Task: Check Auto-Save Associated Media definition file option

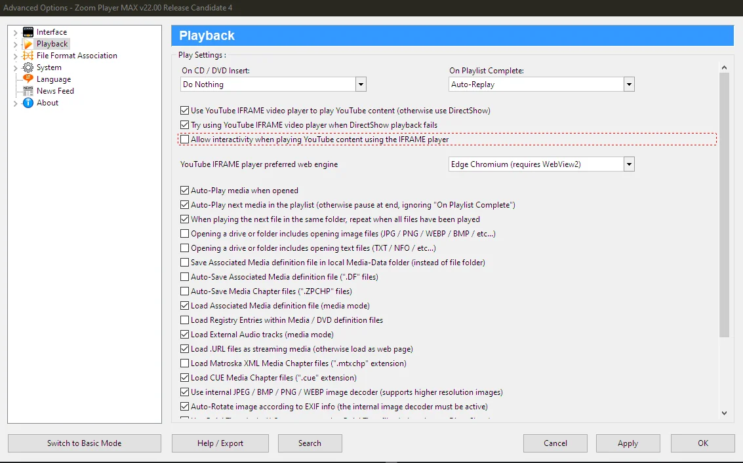Action: [184, 276]
